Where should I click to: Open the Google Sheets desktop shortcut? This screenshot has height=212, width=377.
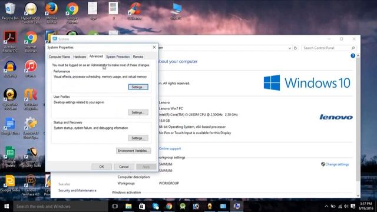[x=10, y=157]
